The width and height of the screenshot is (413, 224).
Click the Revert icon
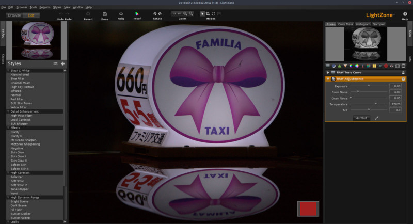tap(88, 14)
